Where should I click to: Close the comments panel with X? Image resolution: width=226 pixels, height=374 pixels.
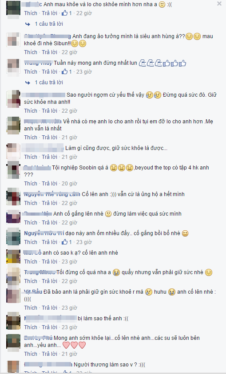[x=219, y=4]
